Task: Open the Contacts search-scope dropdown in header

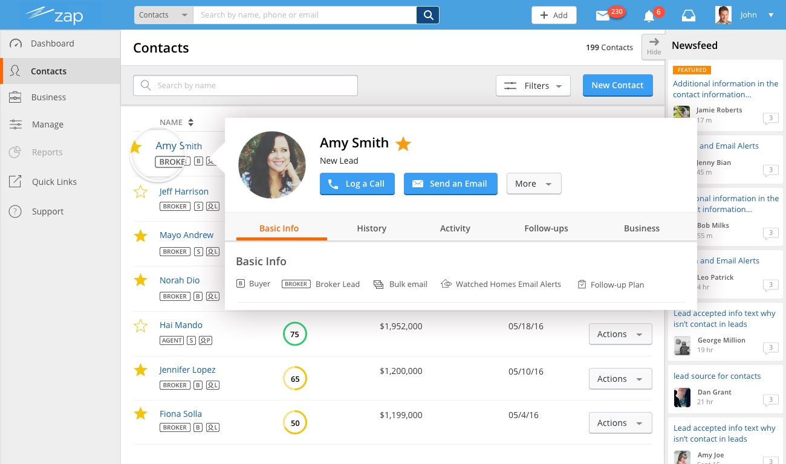Action: tap(163, 15)
